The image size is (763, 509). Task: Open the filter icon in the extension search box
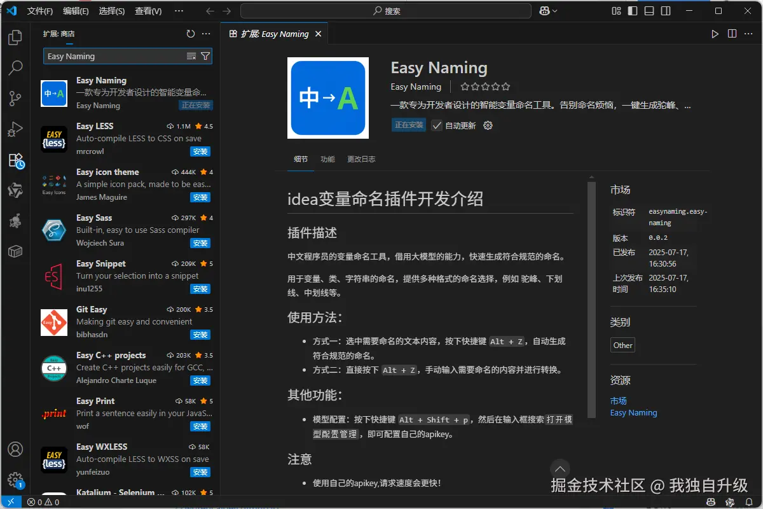204,56
